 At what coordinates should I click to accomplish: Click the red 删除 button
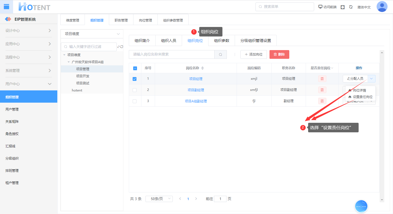tap(279, 54)
